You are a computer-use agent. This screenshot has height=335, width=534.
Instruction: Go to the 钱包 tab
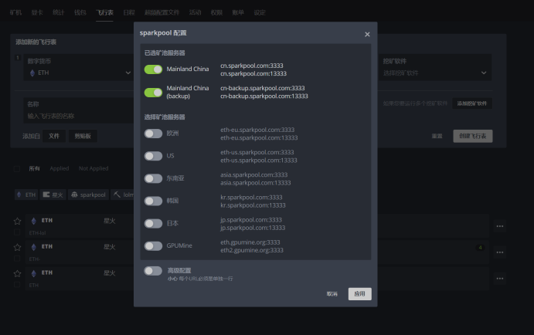[80, 12]
